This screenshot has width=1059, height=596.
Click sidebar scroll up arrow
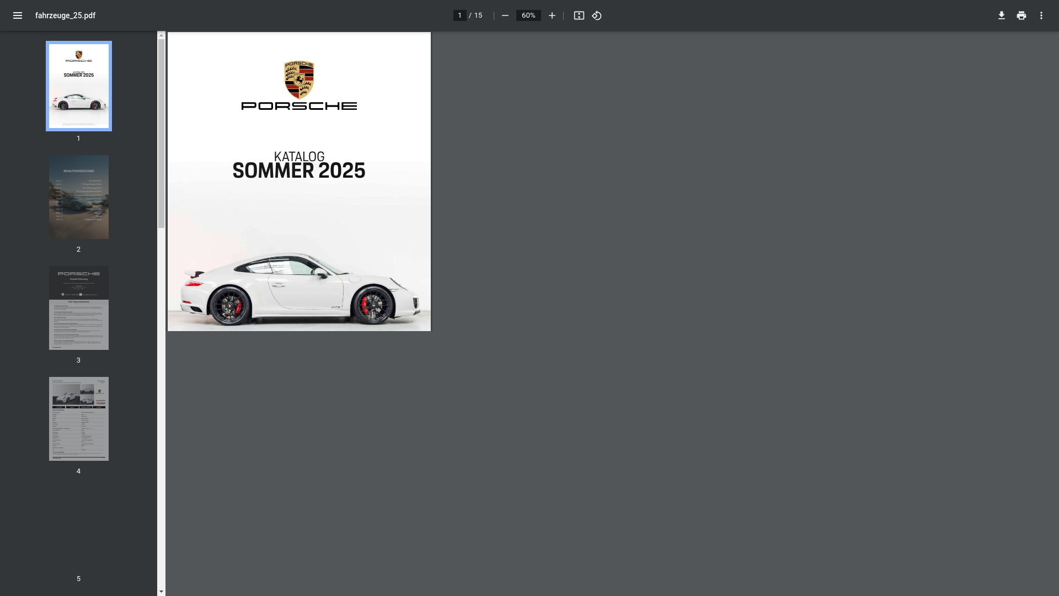(x=161, y=35)
